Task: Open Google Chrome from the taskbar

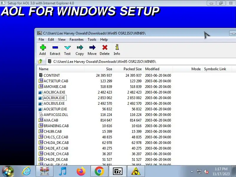Action: click(x=99, y=171)
